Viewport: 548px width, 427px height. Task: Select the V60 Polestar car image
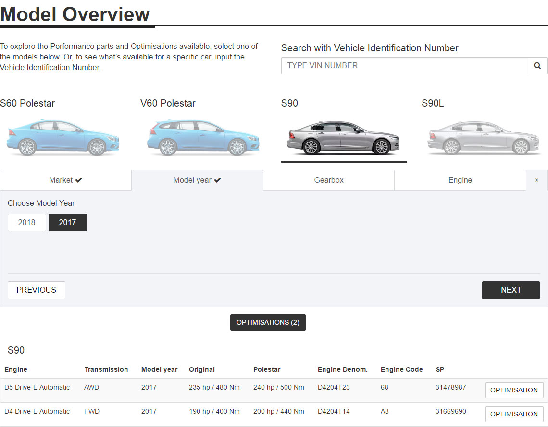(x=203, y=138)
